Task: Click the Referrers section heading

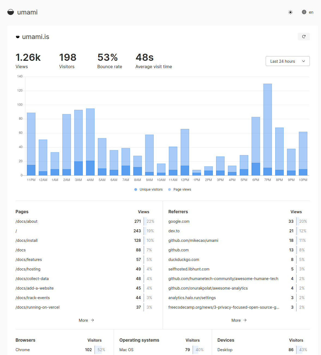Action: pos(178,212)
